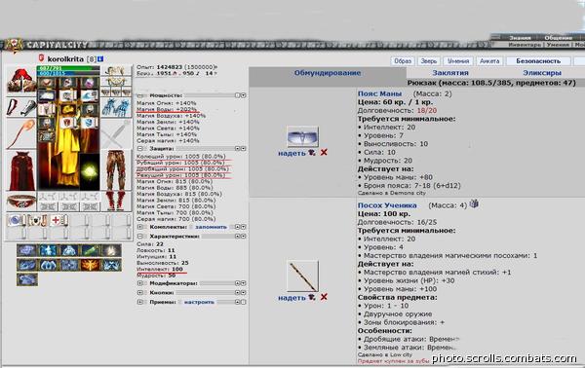
Task: Click the Посох Ученика staff thumbnail
Action: click(302, 276)
